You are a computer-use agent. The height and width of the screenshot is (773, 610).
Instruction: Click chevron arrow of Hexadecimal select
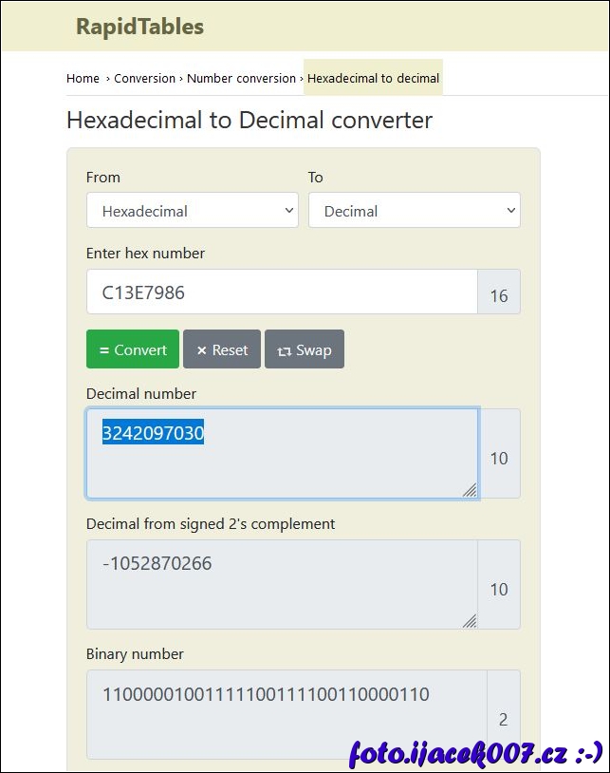[289, 211]
